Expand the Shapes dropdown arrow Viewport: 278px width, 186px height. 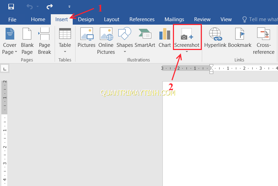pos(125,52)
